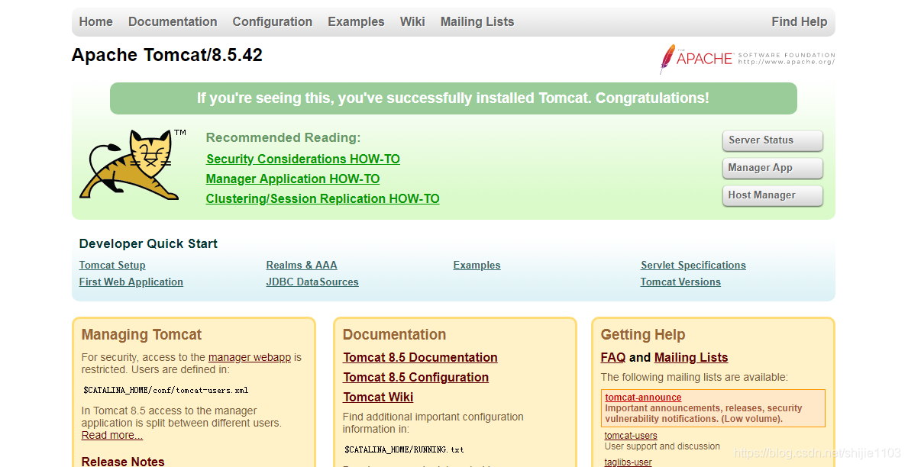Open the taglibs-user mailing list link
Screen dimensions: 908x467
click(628, 462)
